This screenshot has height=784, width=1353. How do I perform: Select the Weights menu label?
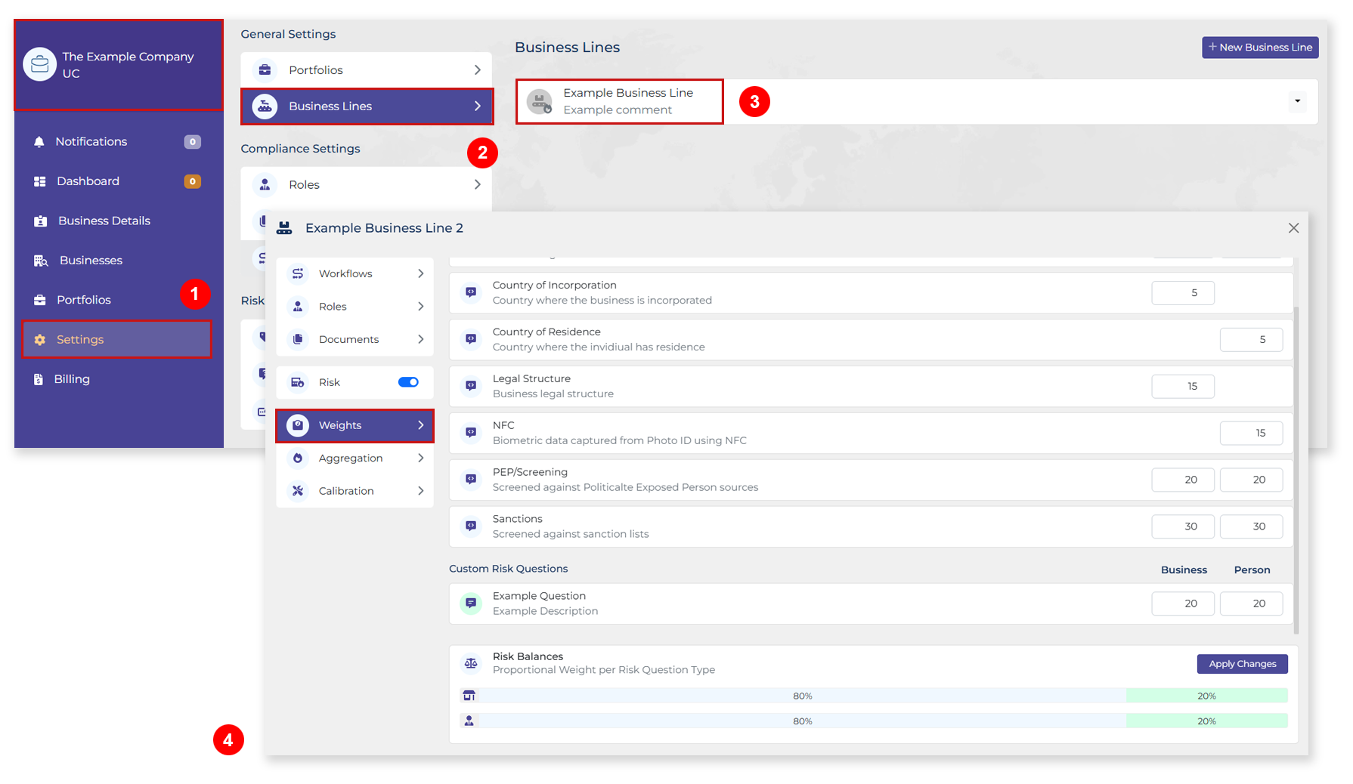click(340, 425)
